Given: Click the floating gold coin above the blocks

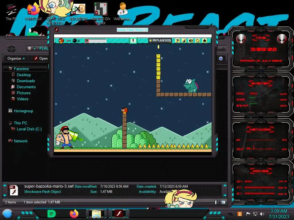Looking at the screenshot, I should (x=158, y=47).
